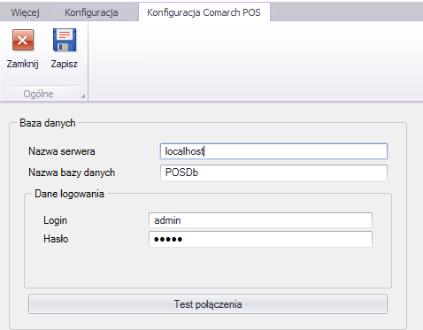Select the Konfiguracja Comarch POS tab

pyautogui.click(x=204, y=12)
